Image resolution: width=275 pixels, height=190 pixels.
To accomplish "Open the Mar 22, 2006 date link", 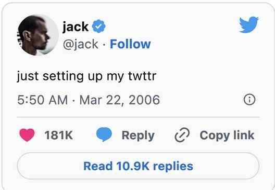I will 120,100.
